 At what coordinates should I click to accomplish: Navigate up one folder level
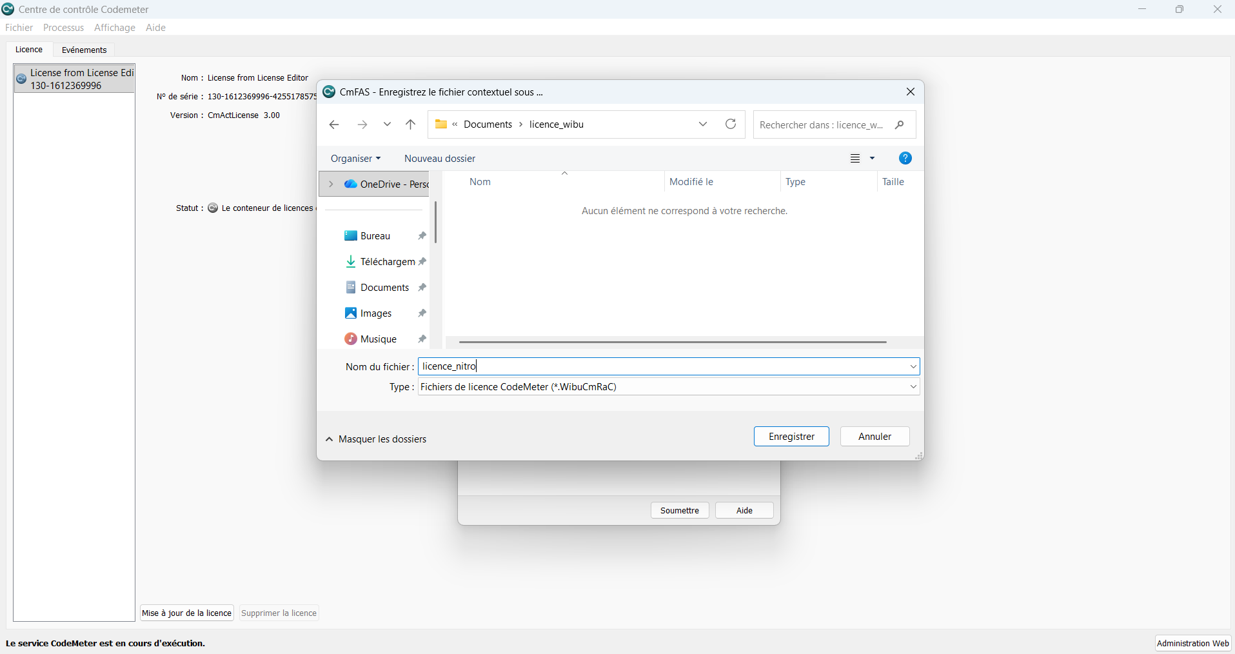click(410, 124)
